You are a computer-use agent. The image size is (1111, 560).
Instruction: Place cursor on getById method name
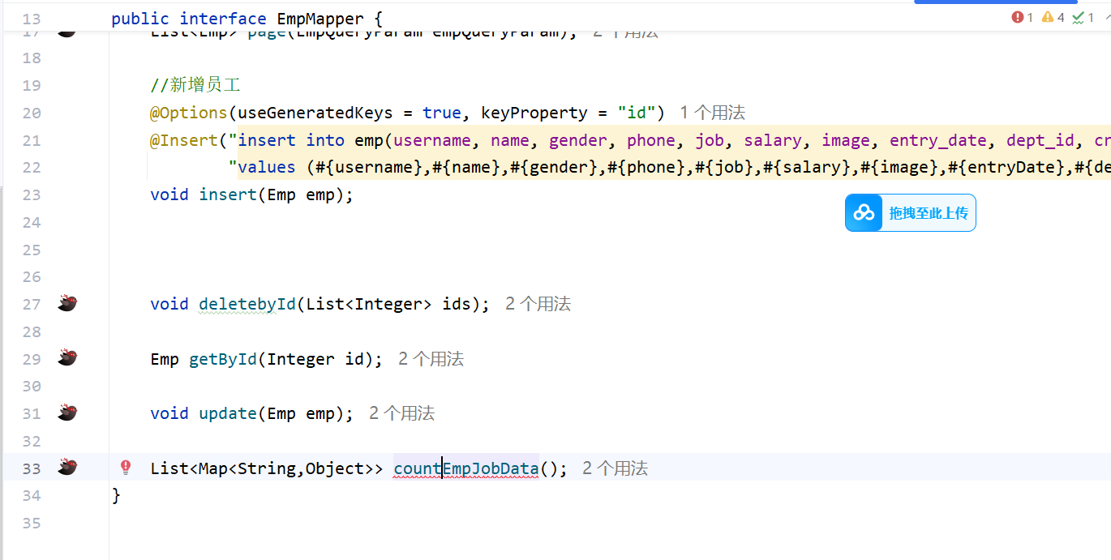click(x=223, y=359)
